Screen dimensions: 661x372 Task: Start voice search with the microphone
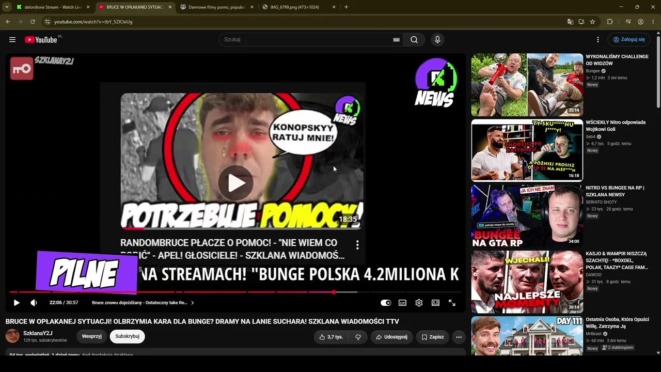(x=437, y=40)
